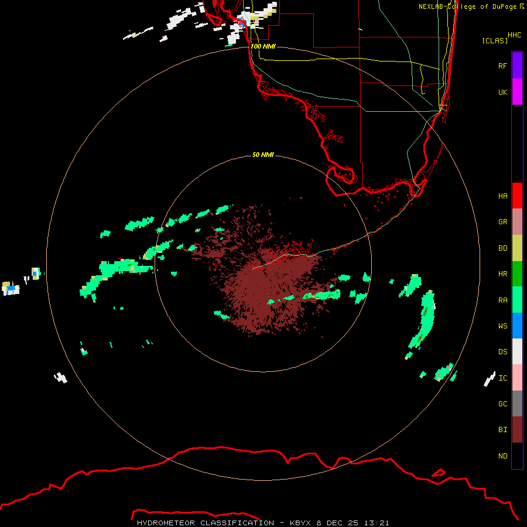
Task: Click the HA red legend swatch
Action: (517, 196)
